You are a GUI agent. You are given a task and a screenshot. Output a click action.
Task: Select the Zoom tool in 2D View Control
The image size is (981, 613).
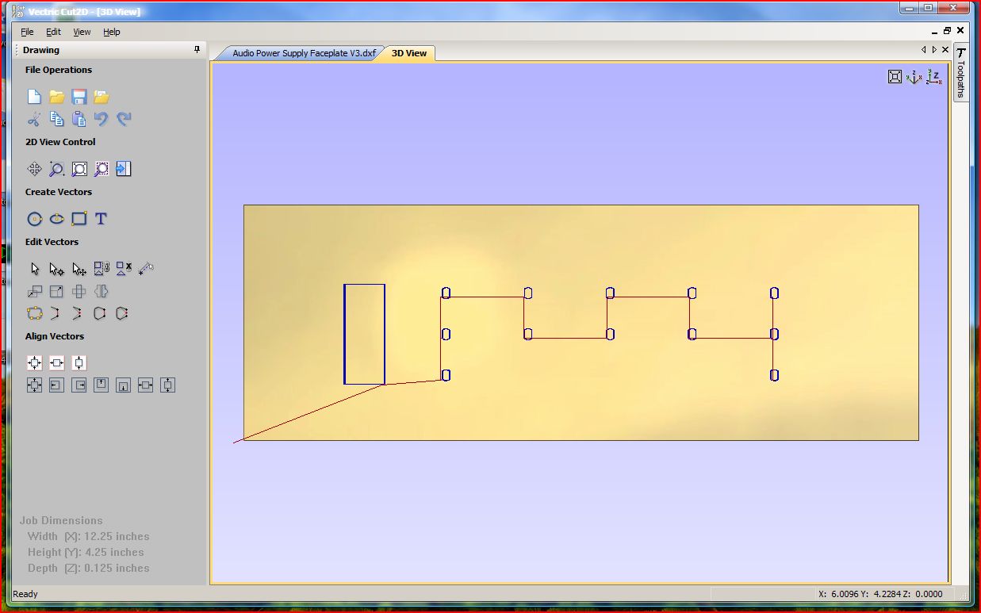[56, 168]
